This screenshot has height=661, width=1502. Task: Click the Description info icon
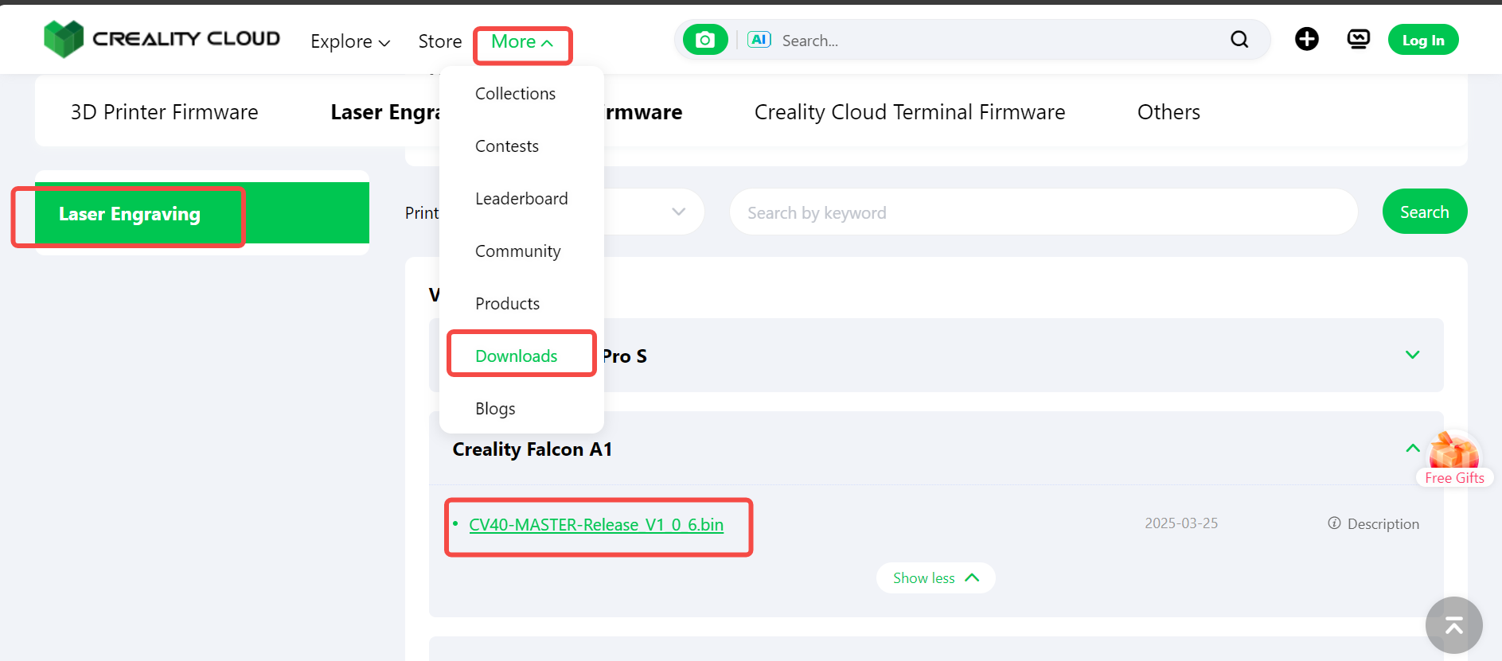(1334, 523)
